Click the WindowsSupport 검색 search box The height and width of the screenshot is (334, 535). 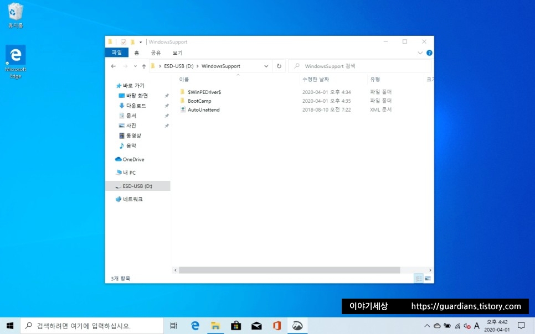click(x=360, y=66)
